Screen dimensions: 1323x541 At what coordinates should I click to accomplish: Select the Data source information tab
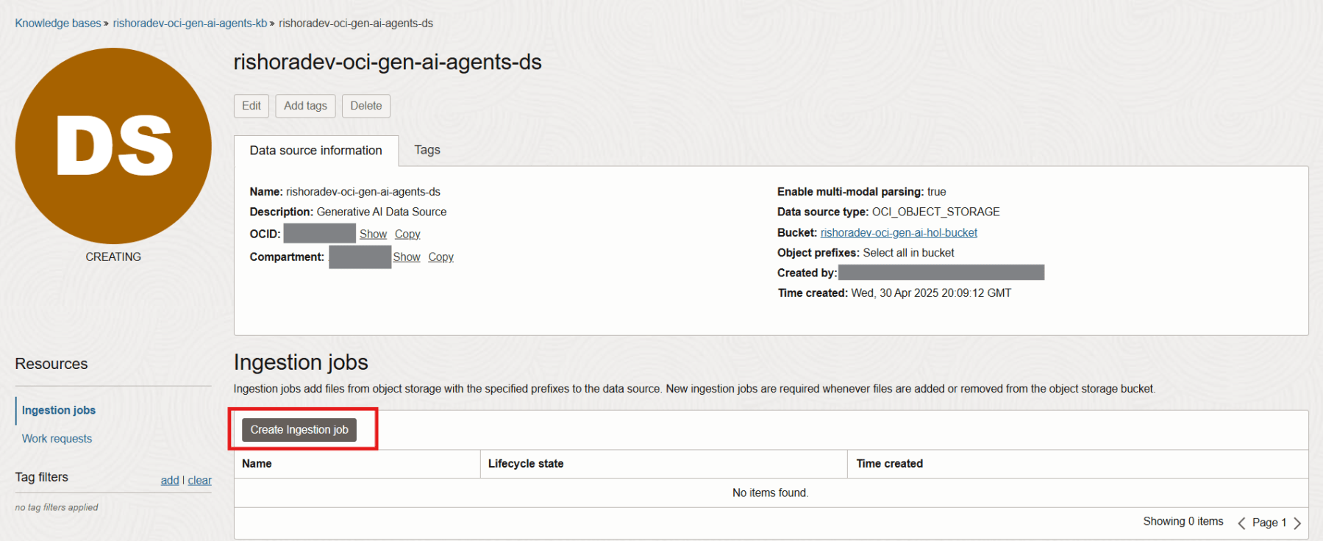[x=315, y=151]
